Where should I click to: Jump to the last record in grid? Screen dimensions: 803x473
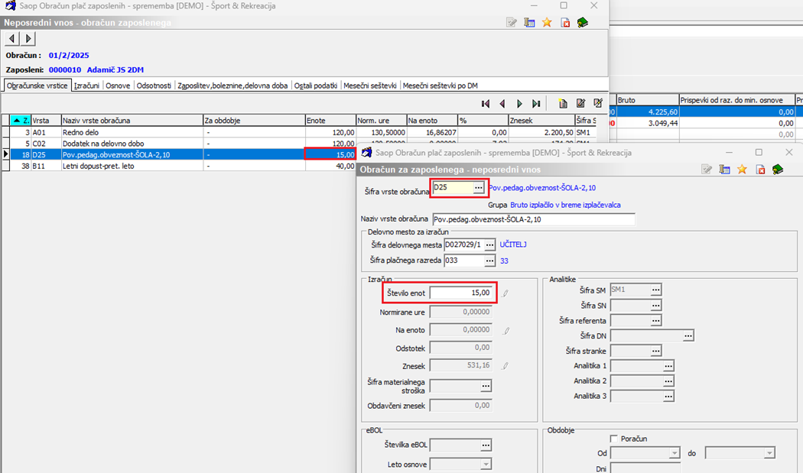coord(537,103)
